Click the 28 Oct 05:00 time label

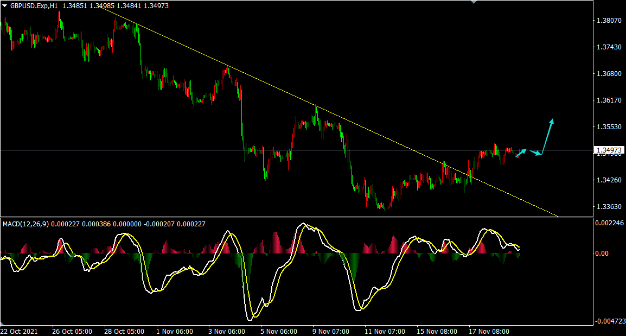[124, 332]
